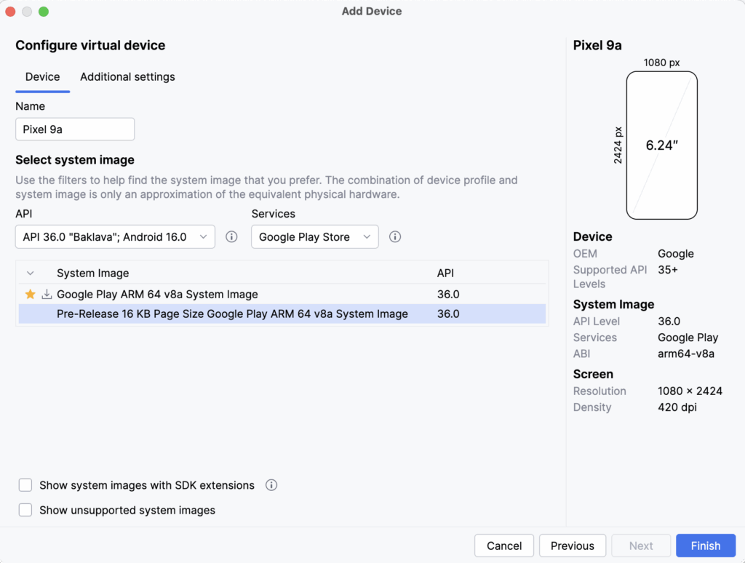
Task: Switch to the Additional settings tab
Action: [x=127, y=76]
